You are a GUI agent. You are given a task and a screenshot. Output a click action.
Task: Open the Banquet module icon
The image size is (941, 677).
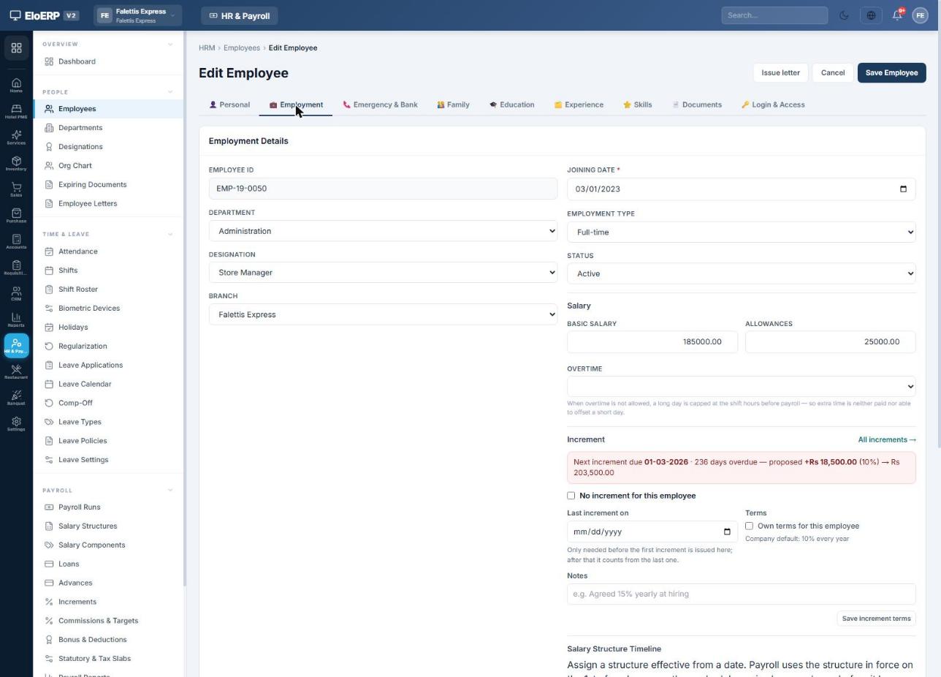16,398
